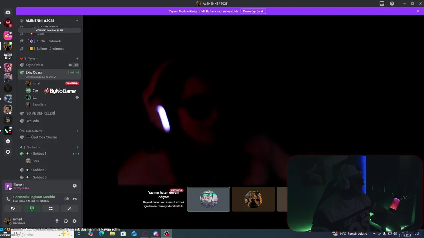Join the Sohbet 1 voice channel

[x=49, y=153]
